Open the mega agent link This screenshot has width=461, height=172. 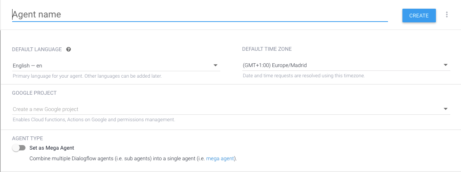[x=221, y=158]
